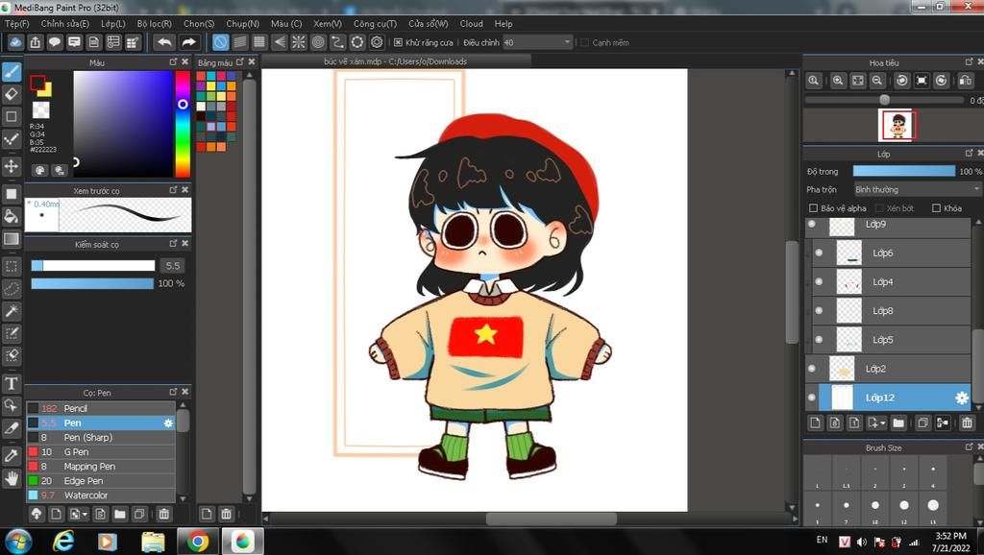The image size is (984, 555).
Task: Open Pen brush settings gear
Action: tap(167, 422)
